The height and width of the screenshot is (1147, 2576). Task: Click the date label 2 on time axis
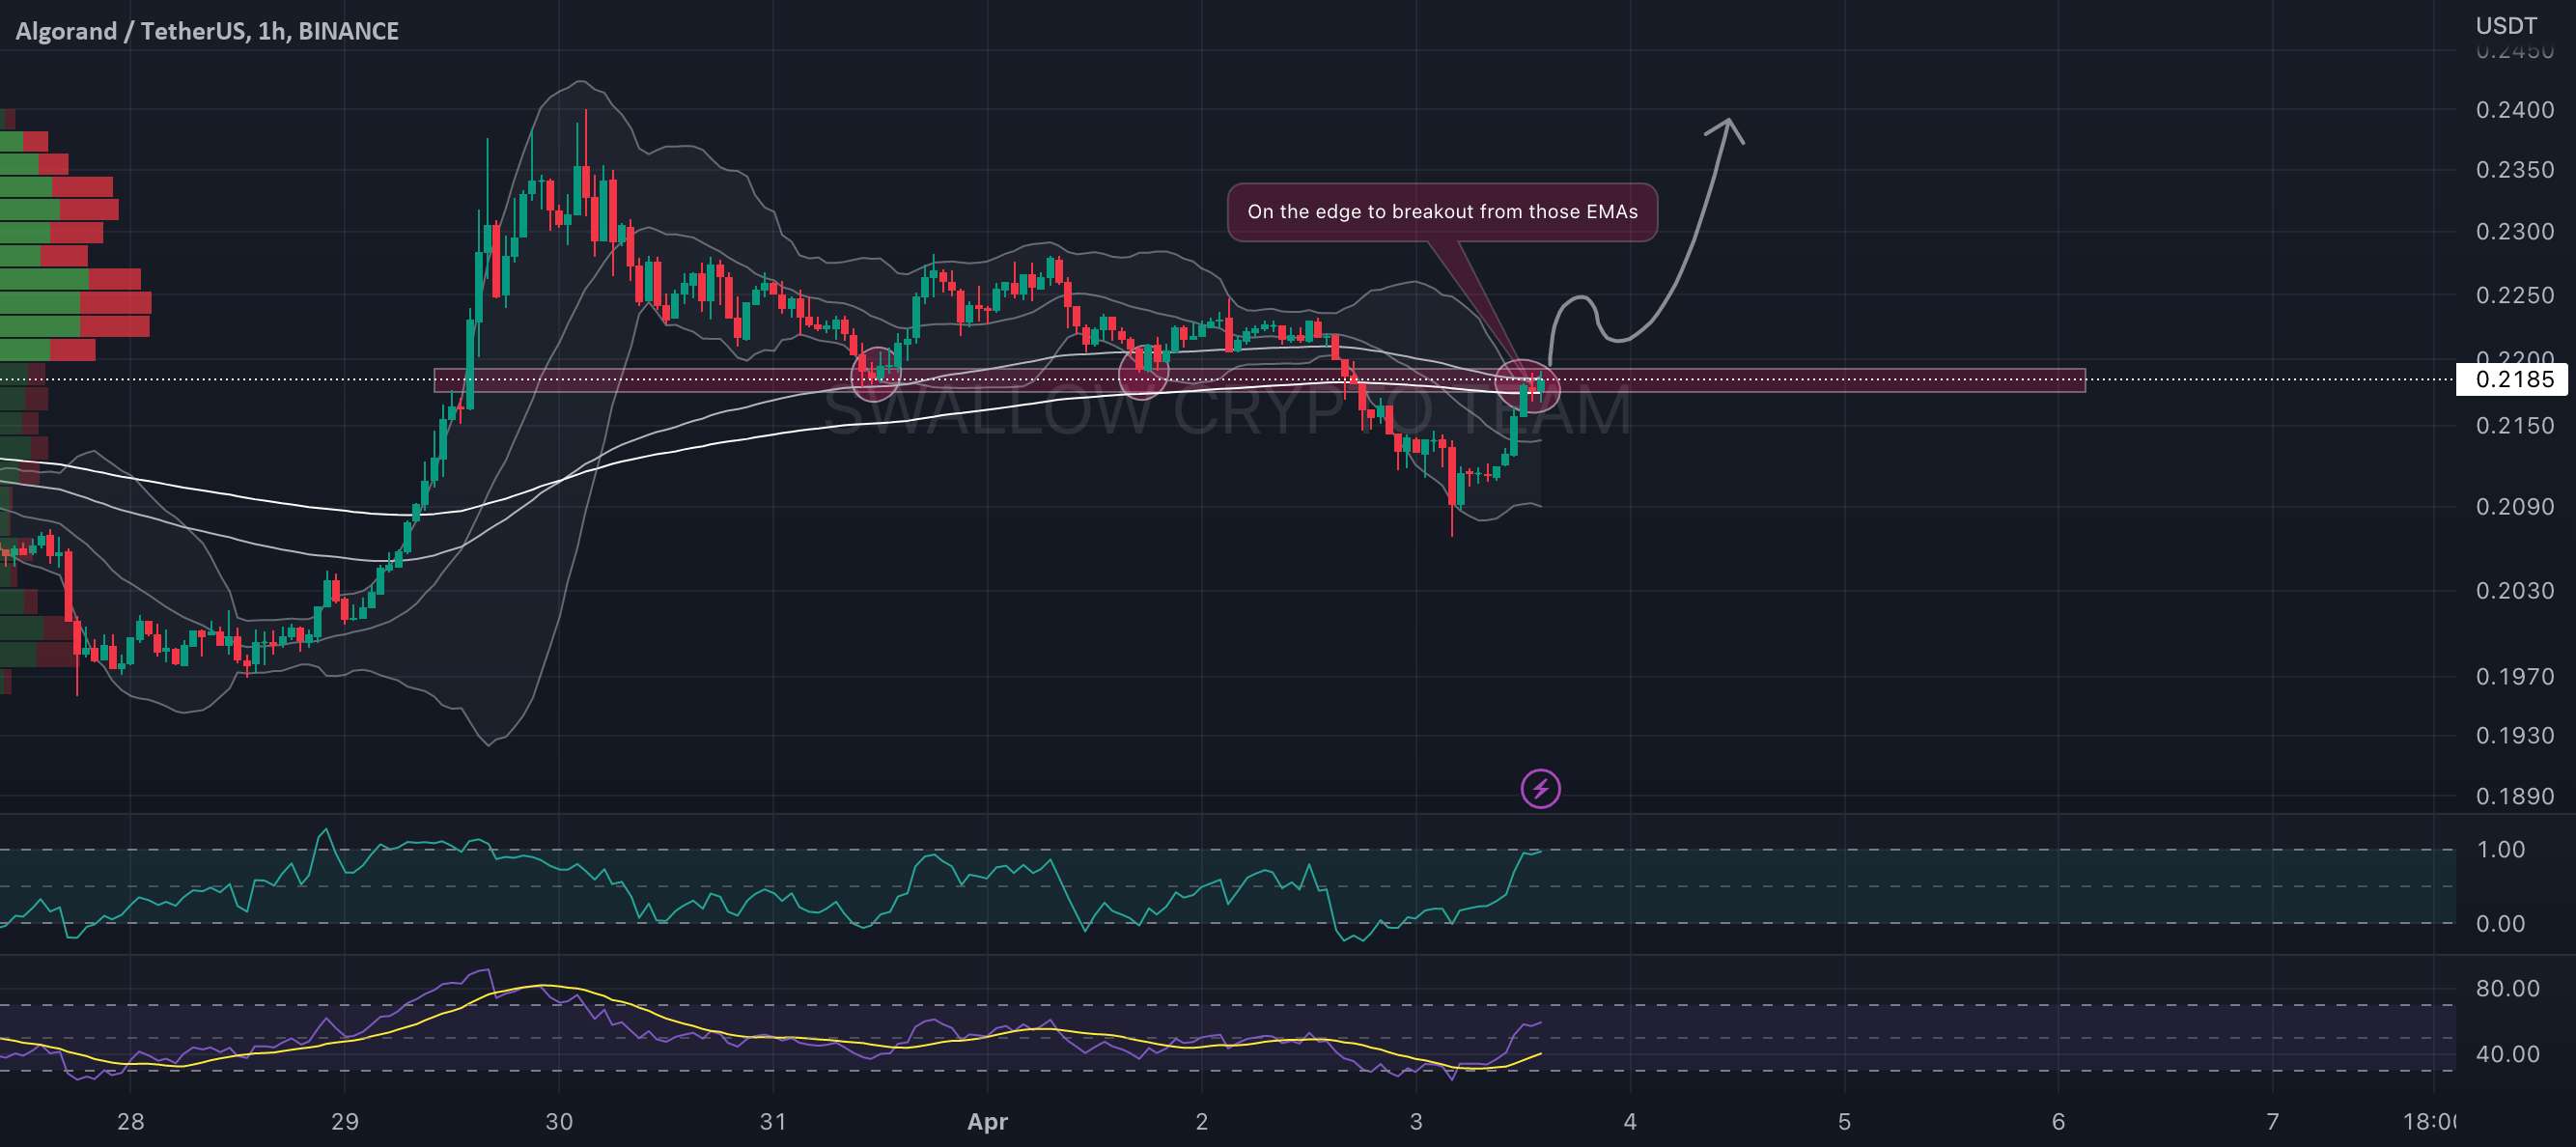(x=1202, y=1122)
